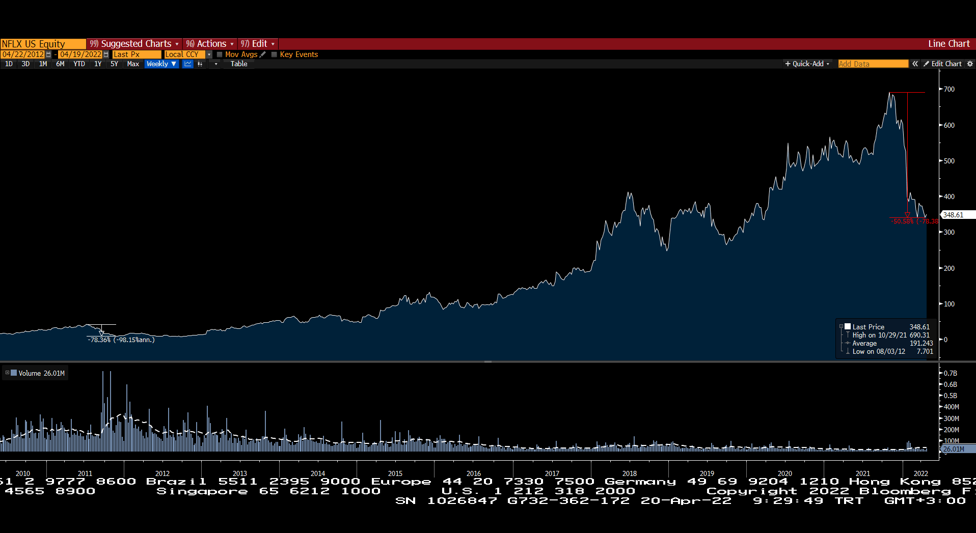Select the bar chart type icon
The width and height of the screenshot is (976, 533).
tap(200, 64)
